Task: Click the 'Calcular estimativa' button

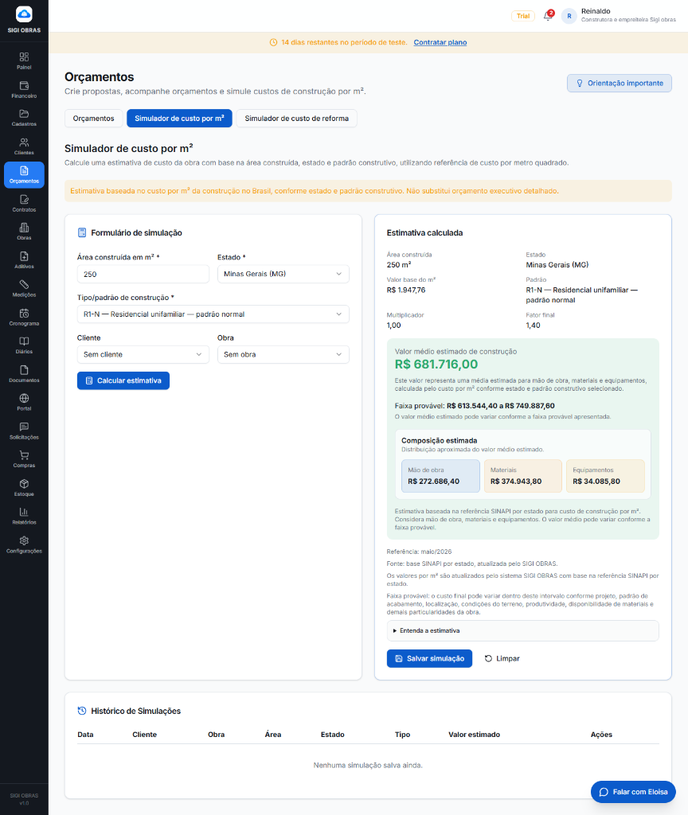Action: 123,380
